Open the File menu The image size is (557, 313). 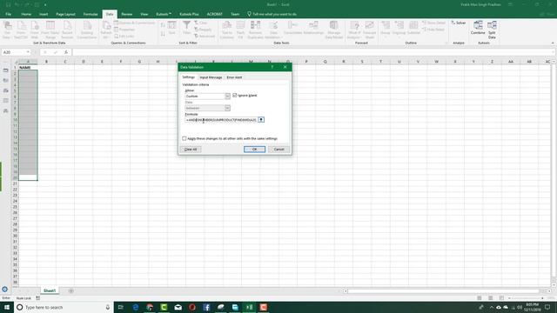tap(8, 14)
